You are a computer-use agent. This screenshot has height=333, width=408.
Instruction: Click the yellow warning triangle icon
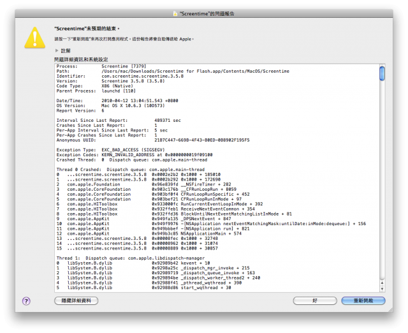(x=35, y=38)
